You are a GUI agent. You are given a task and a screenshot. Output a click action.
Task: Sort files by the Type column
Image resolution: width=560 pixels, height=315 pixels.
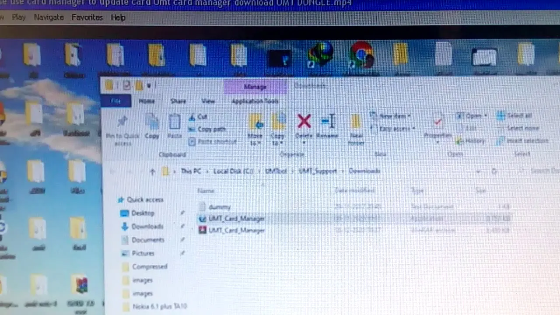pyautogui.click(x=417, y=191)
